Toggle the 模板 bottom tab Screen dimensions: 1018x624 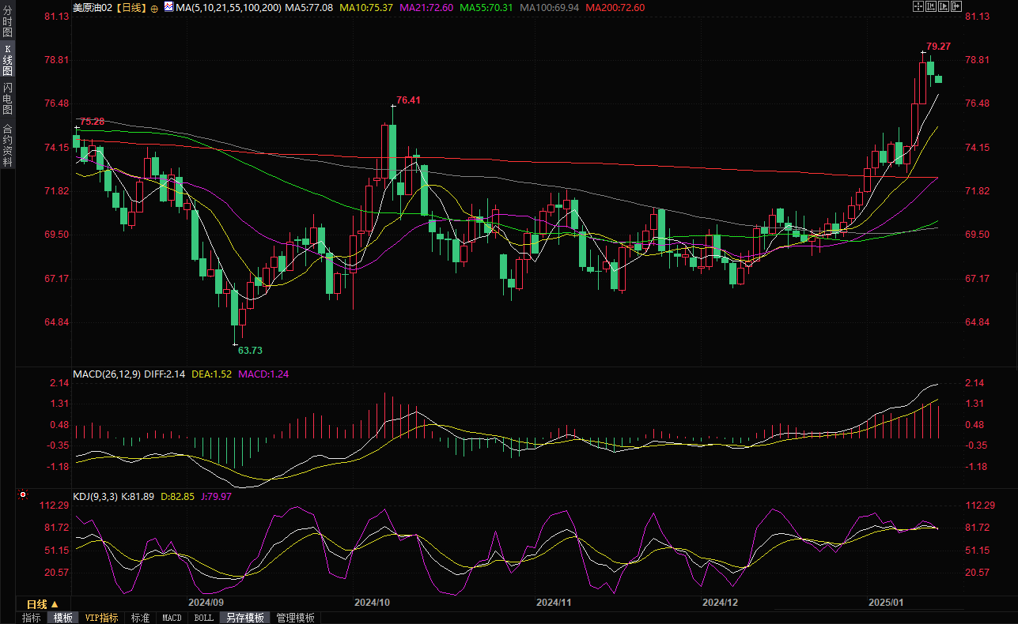pyautogui.click(x=62, y=618)
